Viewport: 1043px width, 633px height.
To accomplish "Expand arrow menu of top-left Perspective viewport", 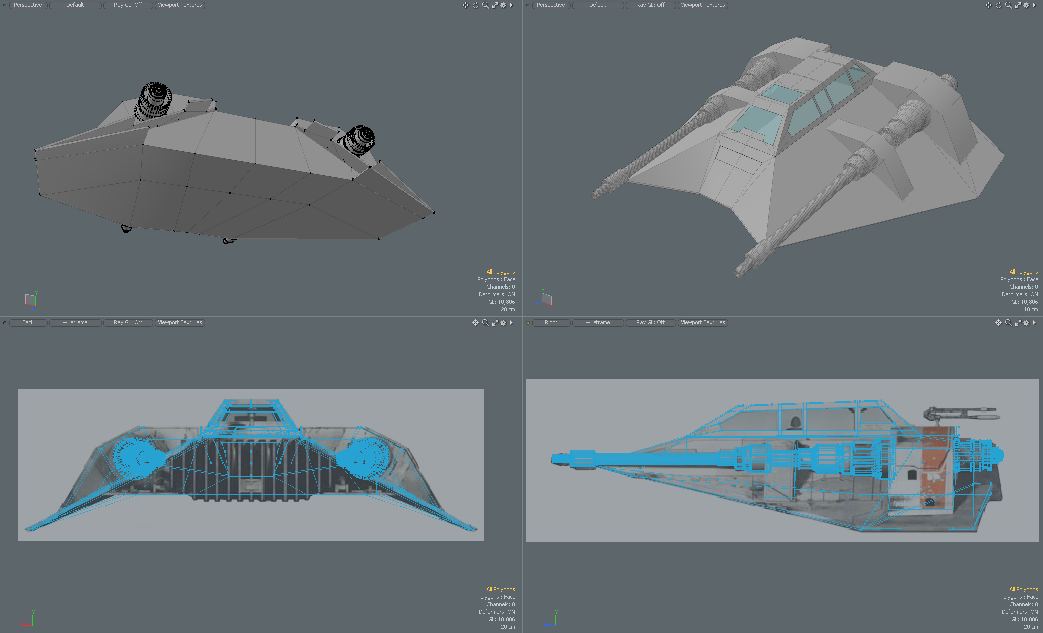I will [x=511, y=5].
